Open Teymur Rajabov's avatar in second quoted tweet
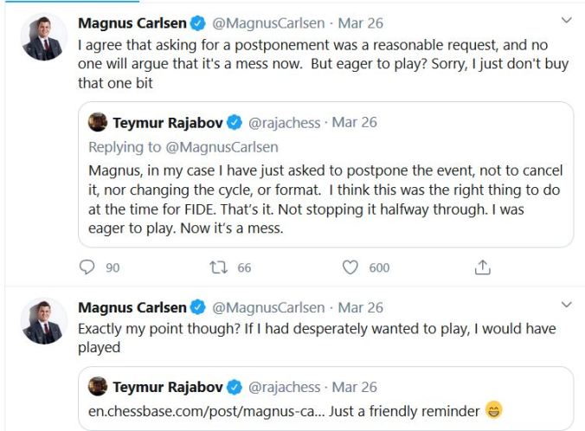The height and width of the screenshot is (431, 585). coord(98,386)
